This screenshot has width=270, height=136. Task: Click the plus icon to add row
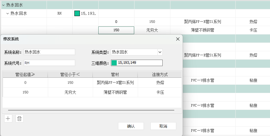(x=8, y=119)
